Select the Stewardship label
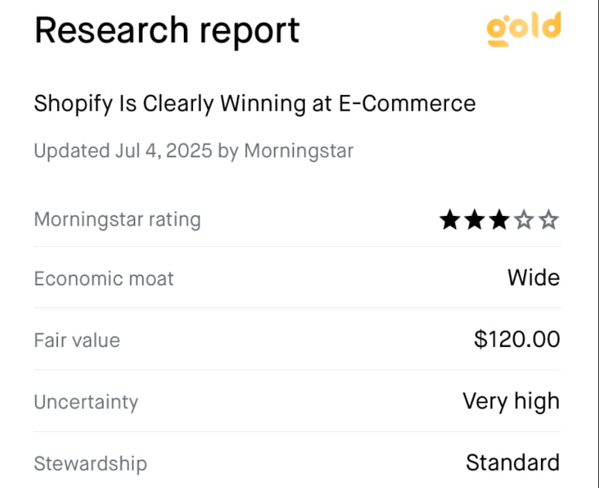The height and width of the screenshot is (488, 599). [90, 464]
